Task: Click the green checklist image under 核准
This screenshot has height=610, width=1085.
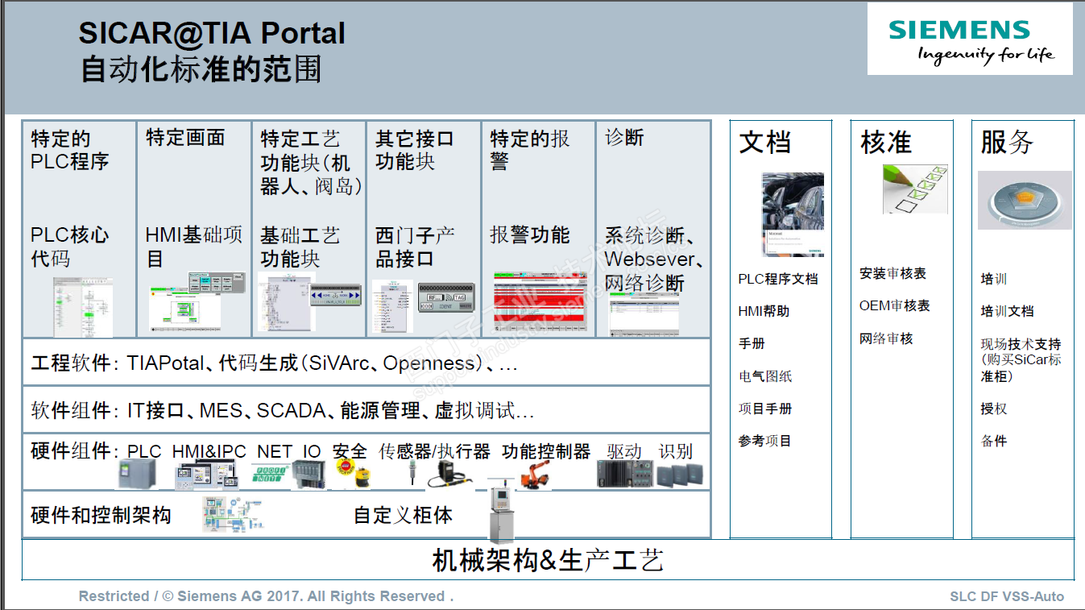Action: [915, 189]
